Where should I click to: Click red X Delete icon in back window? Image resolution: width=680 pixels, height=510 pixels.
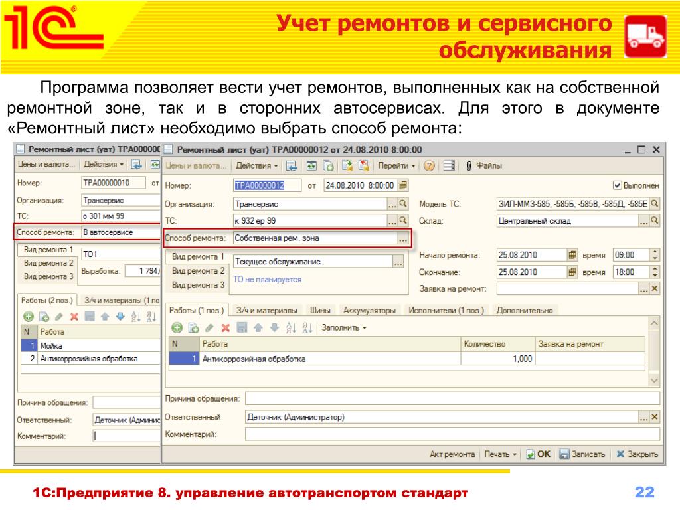(74, 317)
